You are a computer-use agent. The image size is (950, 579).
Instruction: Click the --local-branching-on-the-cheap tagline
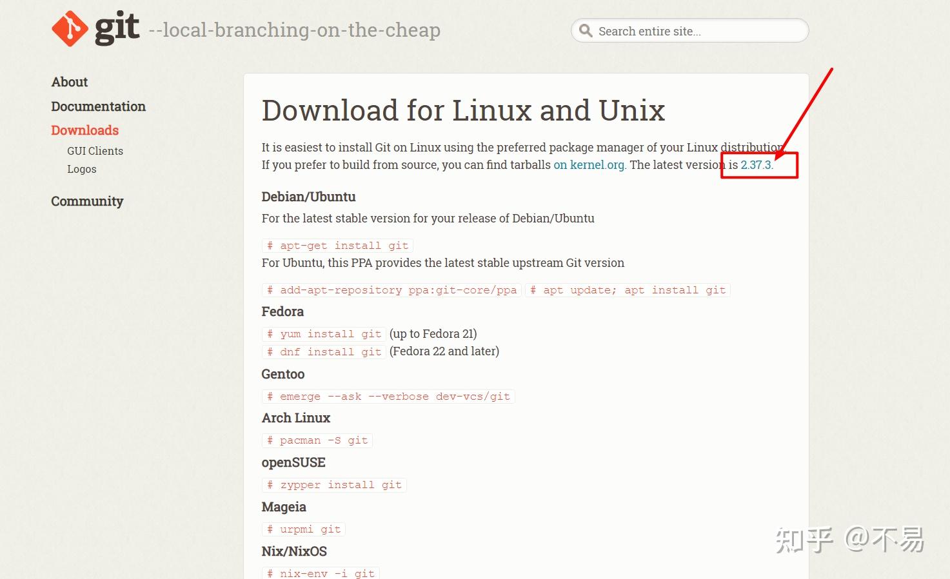(295, 30)
